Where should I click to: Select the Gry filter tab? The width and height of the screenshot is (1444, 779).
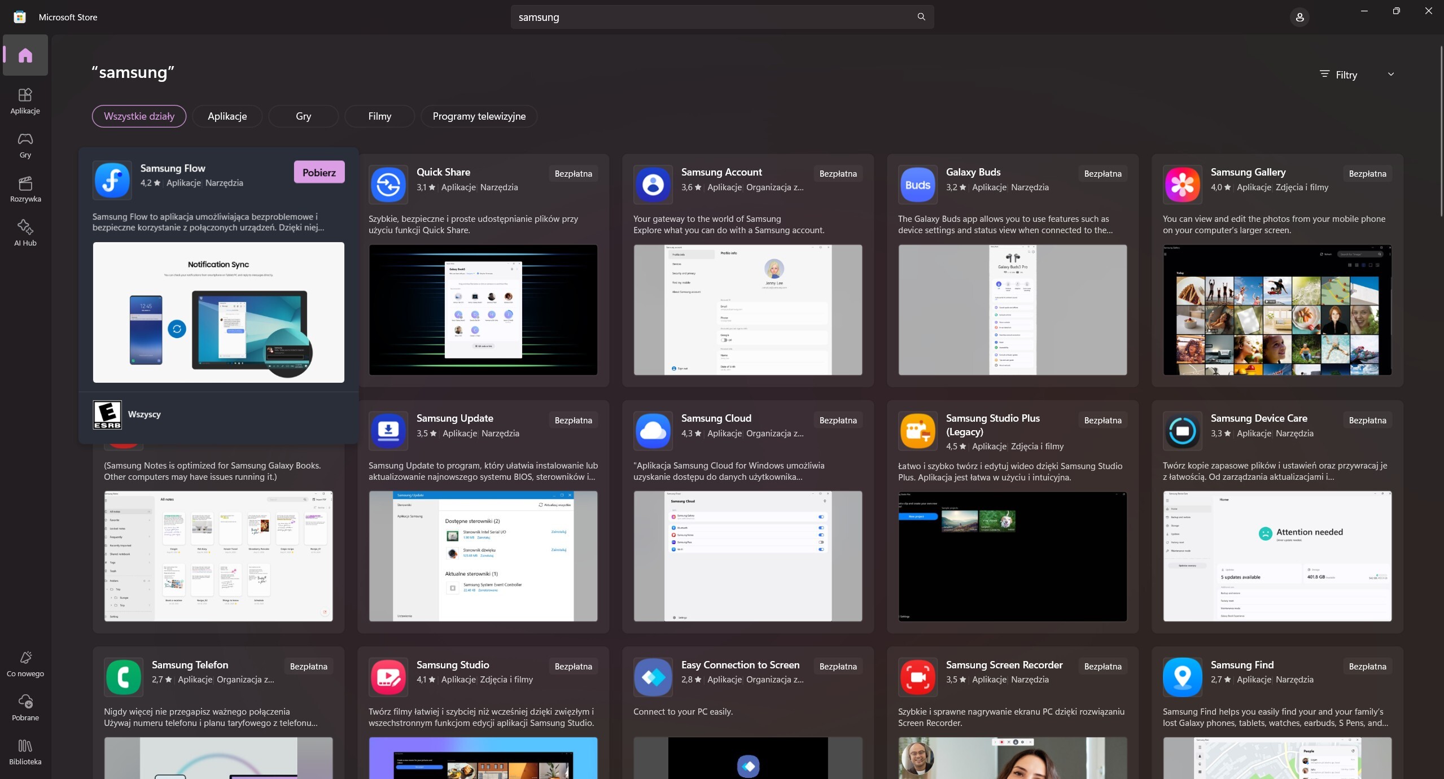pyautogui.click(x=303, y=116)
